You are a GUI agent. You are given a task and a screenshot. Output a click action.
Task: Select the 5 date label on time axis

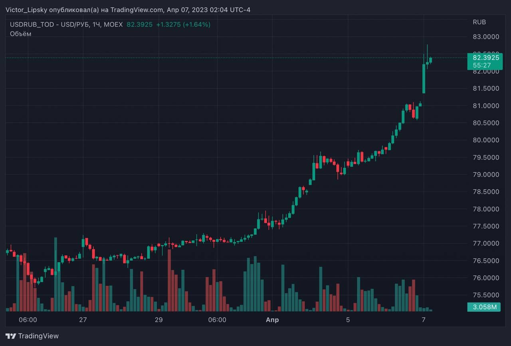[x=348, y=320]
